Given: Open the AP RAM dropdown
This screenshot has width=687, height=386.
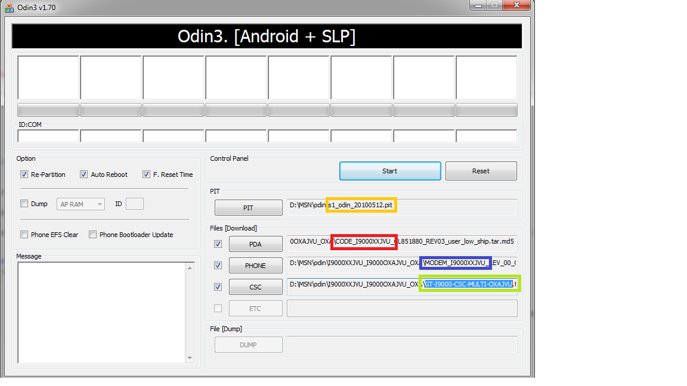Looking at the screenshot, I should coord(81,204).
